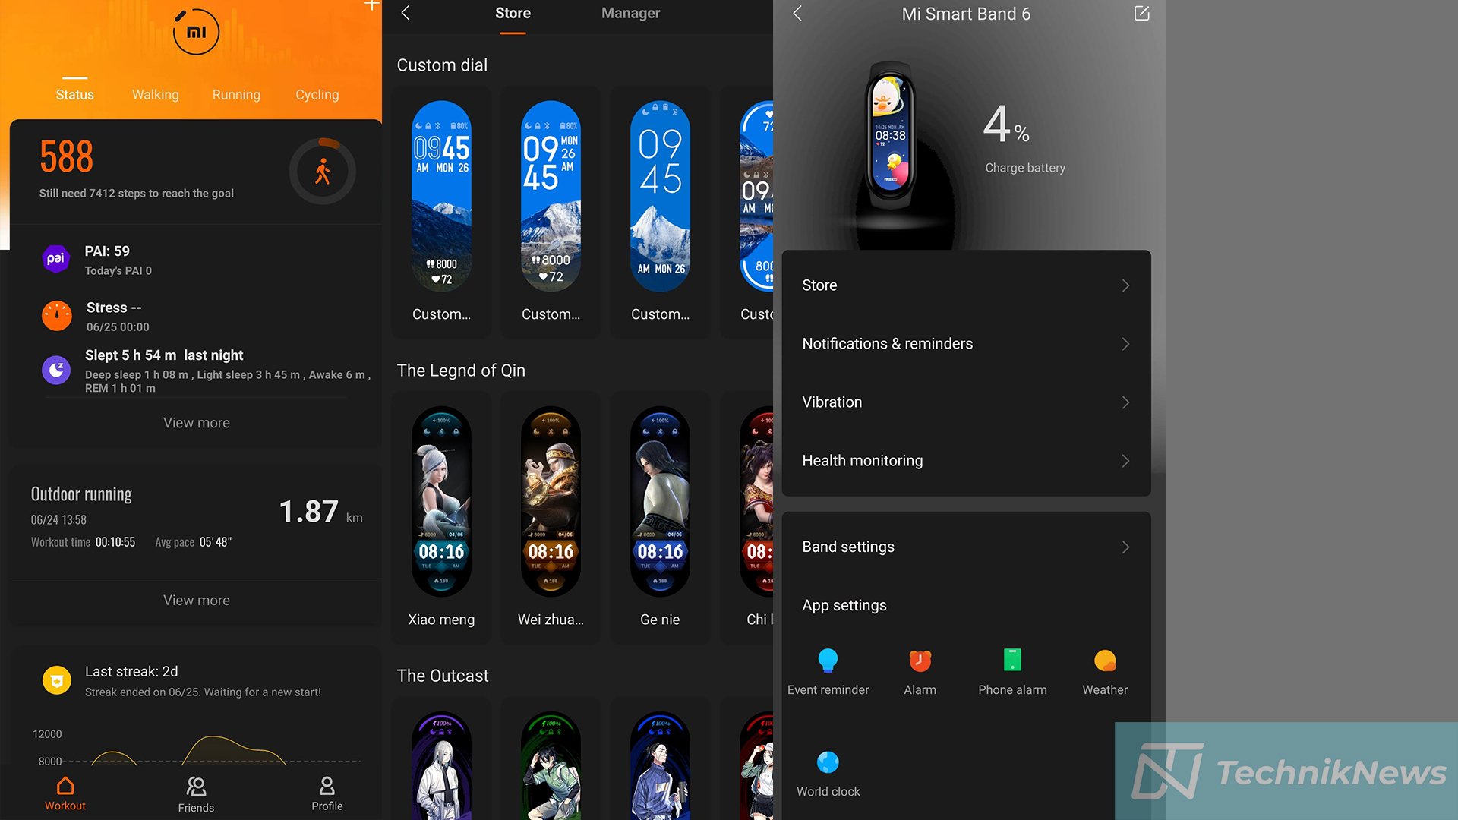Tap the plus icon on Status screen
Screen dimensions: 1458x820
point(371,5)
